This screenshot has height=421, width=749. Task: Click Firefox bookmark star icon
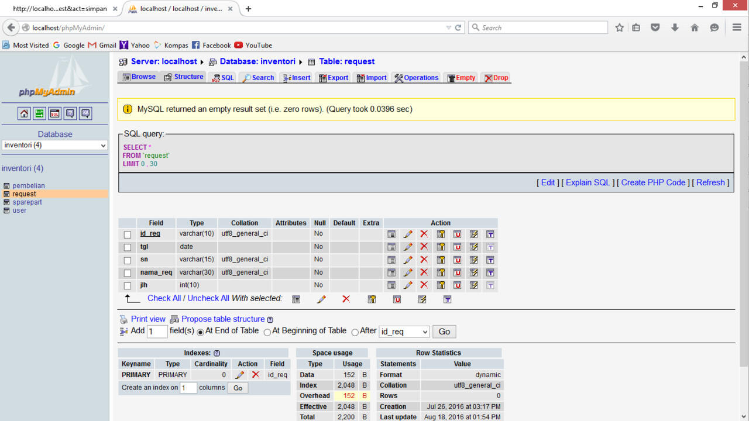(x=620, y=27)
